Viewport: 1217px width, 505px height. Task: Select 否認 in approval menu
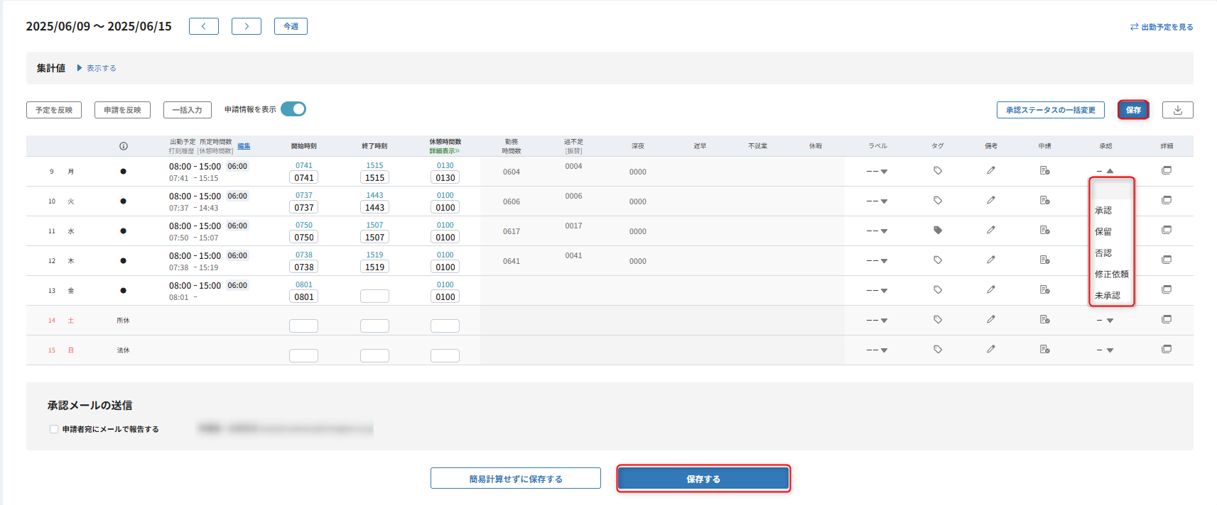(1111, 253)
